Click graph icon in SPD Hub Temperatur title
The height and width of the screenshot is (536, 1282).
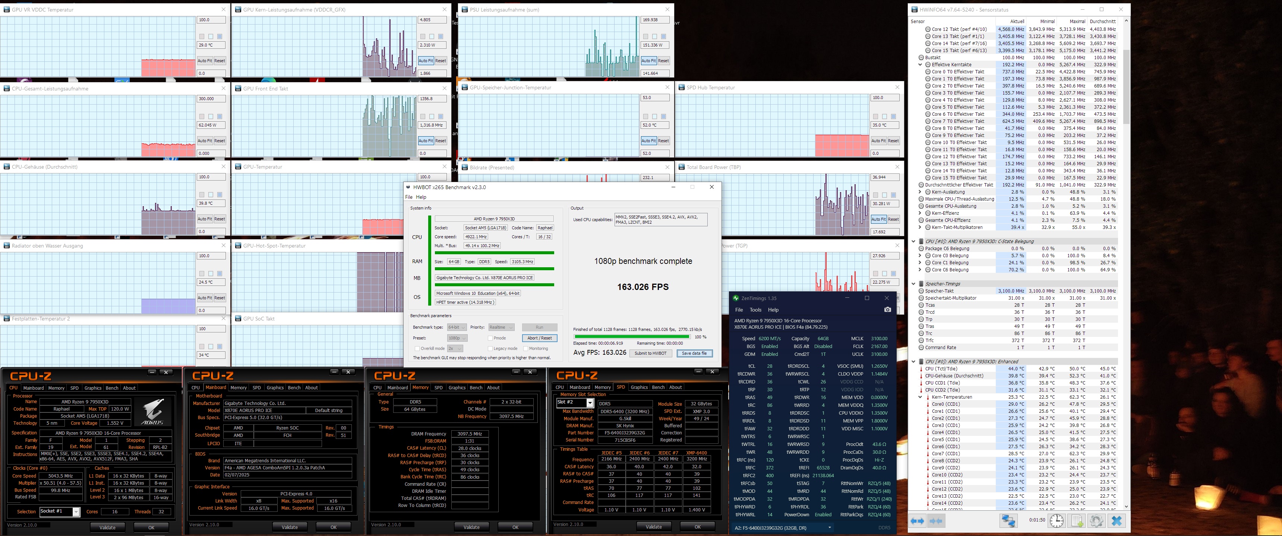coord(681,87)
